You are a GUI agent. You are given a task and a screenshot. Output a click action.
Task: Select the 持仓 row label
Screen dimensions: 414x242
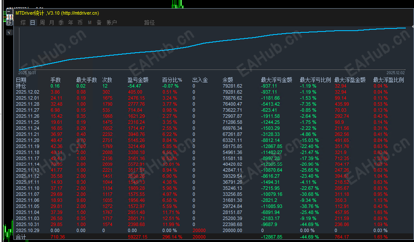coord(21,86)
